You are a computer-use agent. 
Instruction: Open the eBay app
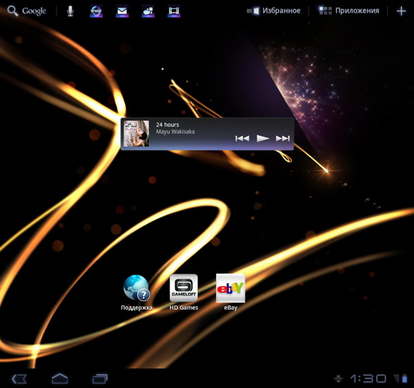point(230,289)
